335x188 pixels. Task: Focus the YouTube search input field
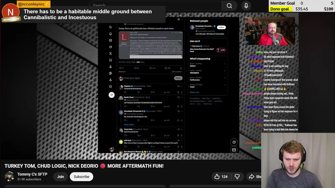pos(155,5)
